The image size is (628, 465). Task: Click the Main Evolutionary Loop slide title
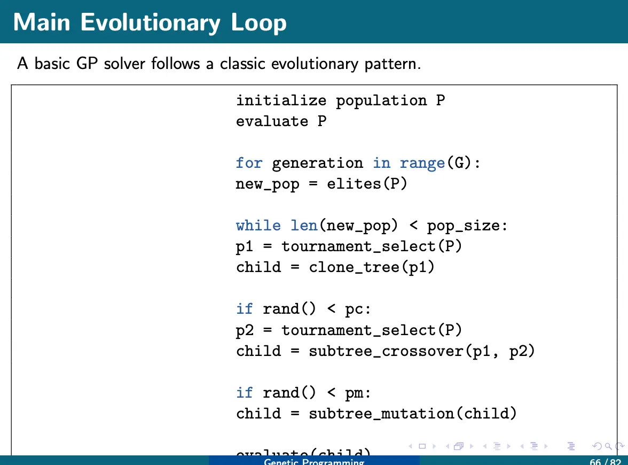[150, 22]
